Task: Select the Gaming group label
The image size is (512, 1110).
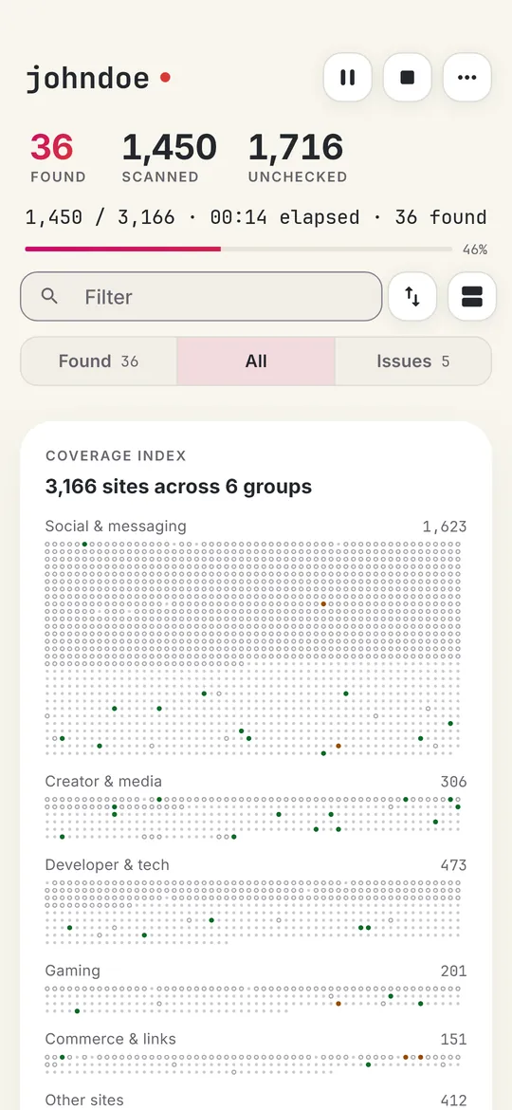Action: coord(73,971)
